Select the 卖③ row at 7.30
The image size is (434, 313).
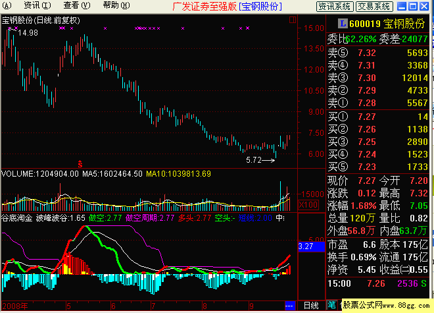pyautogui.click(x=378, y=78)
